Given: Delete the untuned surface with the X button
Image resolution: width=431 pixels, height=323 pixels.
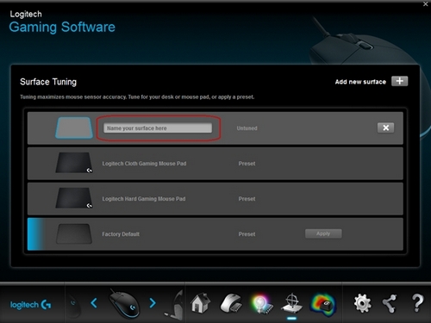Looking at the screenshot, I should (385, 127).
